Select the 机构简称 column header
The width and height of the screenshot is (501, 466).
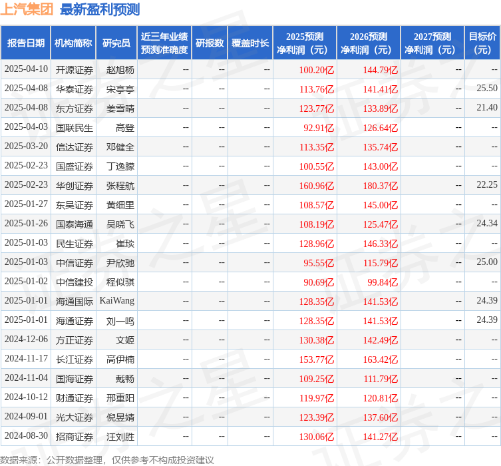tap(73, 43)
